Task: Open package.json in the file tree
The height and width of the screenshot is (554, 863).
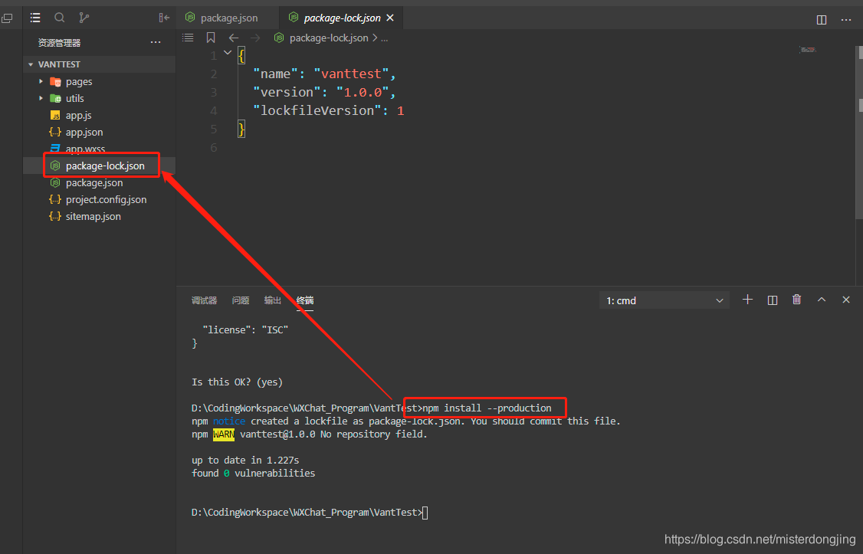Action: (99, 182)
